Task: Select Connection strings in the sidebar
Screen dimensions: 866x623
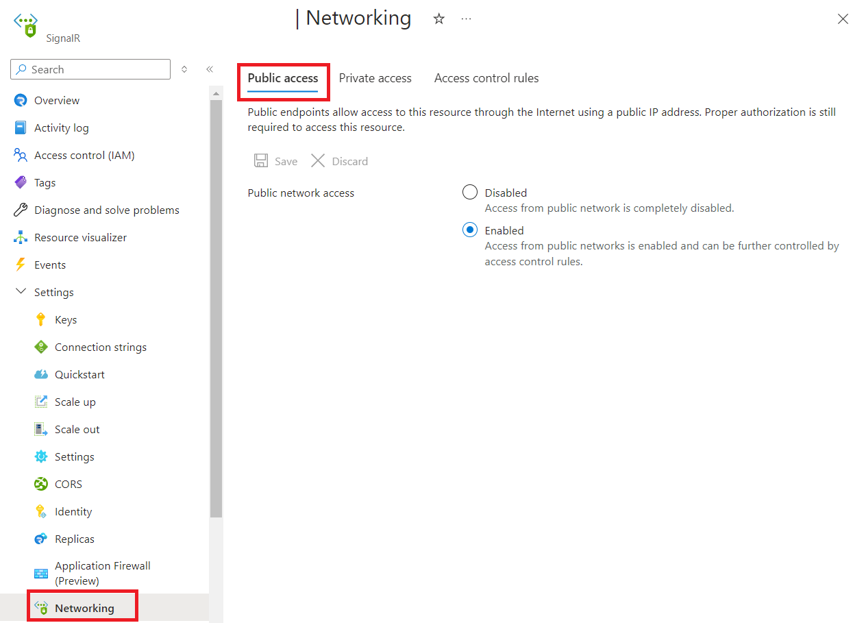Action: coord(100,347)
